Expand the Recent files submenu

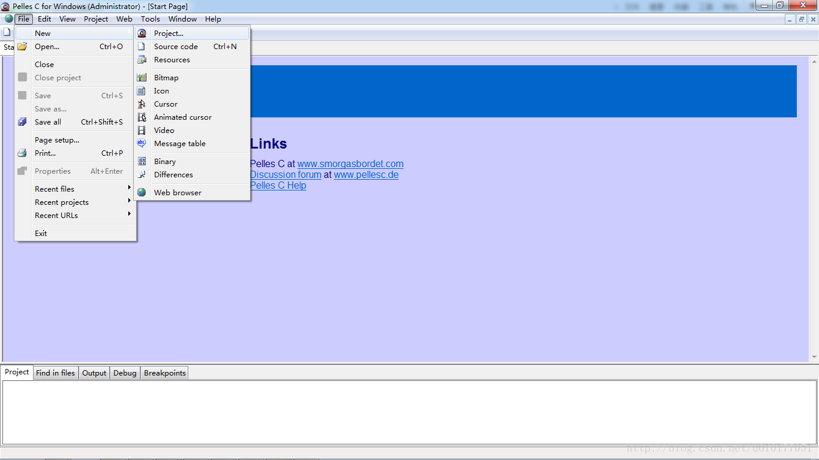click(75, 189)
